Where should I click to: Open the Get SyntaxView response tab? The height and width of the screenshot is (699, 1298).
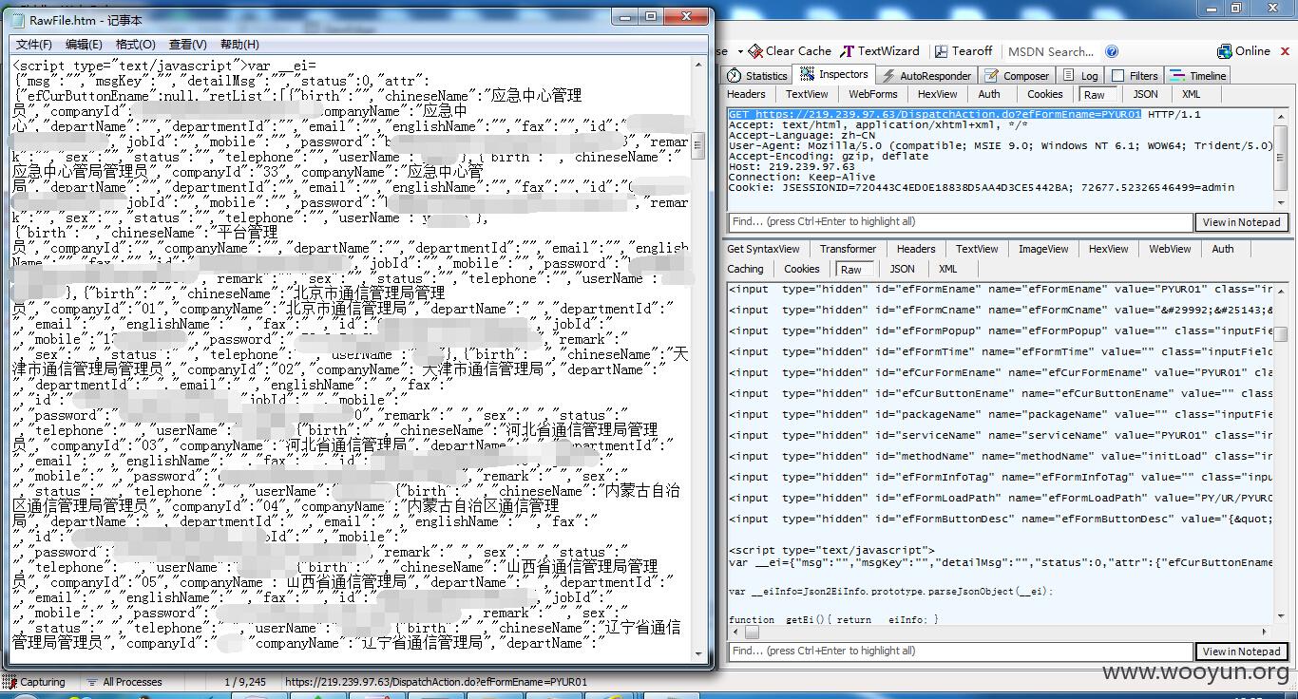(763, 249)
